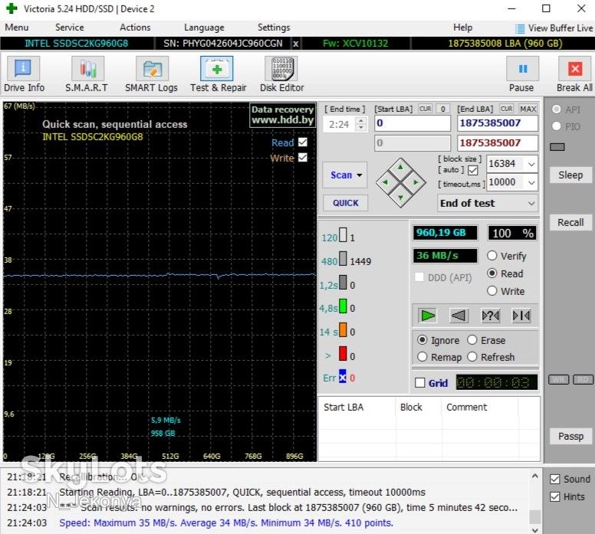
Task: Click the 480 ms gray block swatch
Action: click(343, 259)
